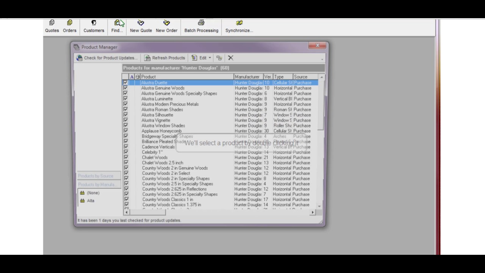Select the (None) manufacturer item
The height and width of the screenshot is (273, 485).
point(93,193)
